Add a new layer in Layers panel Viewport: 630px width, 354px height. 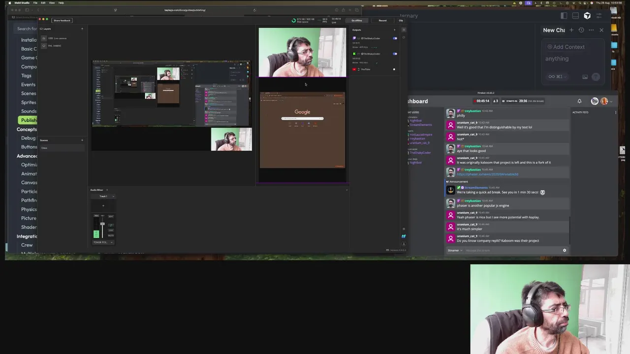tap(82, 29)
